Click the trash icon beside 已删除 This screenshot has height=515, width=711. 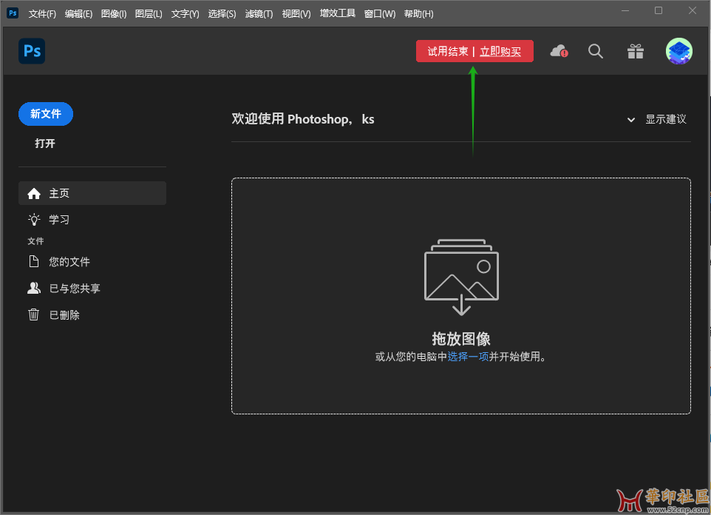tap(33, 314)
